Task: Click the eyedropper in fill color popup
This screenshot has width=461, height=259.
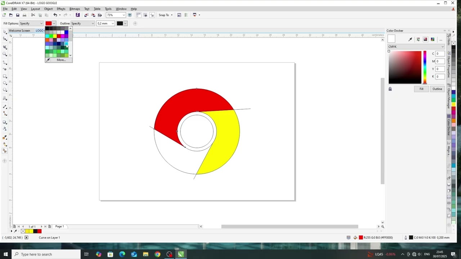Action: click(x=48, y=60)
